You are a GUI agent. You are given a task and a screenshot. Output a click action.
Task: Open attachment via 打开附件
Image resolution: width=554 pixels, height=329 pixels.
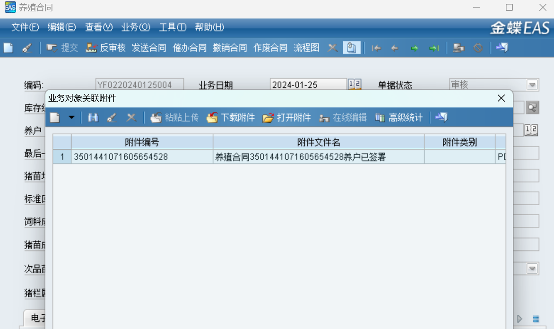(x=287, y=118)
